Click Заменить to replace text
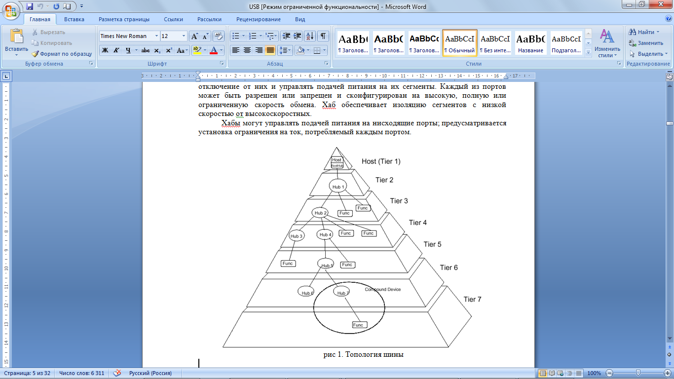This screenshot has height=379, width=674. [x=646, y=43]
